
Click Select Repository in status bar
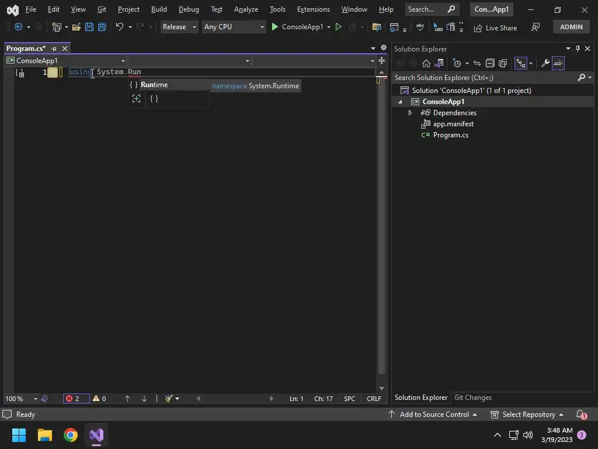tap(527, 415)
